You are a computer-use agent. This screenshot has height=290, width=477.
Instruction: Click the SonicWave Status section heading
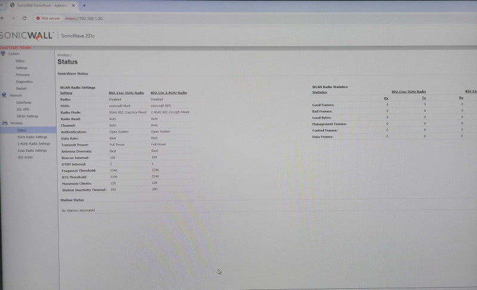tap(73, 74)
